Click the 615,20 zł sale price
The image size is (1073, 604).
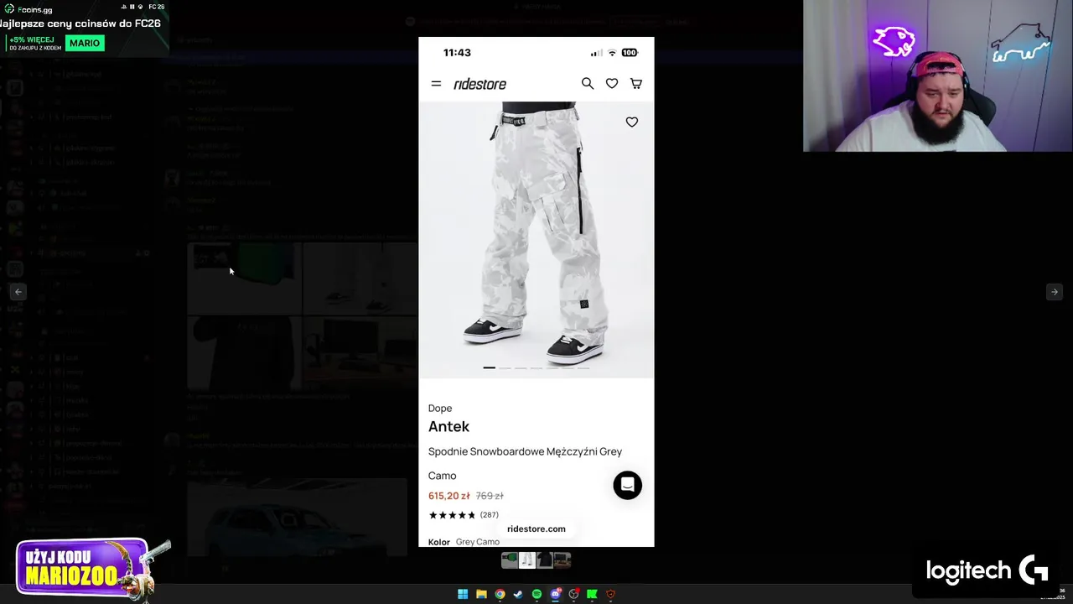coord(449,496)
